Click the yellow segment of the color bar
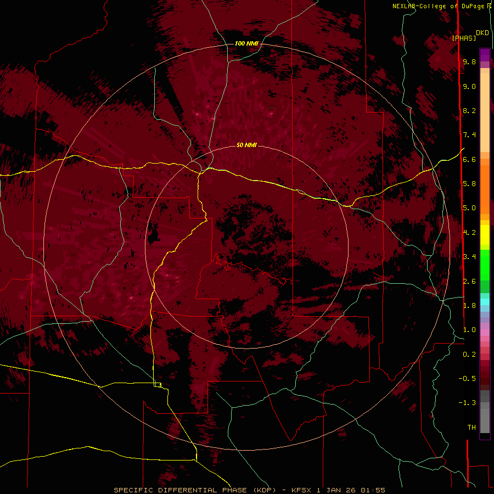Screen dimensions: 494x494 pos(485,235)
